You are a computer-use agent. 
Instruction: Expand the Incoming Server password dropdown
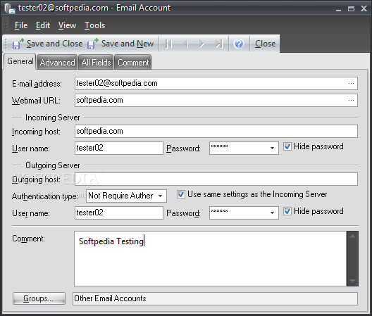click(272, 148)
